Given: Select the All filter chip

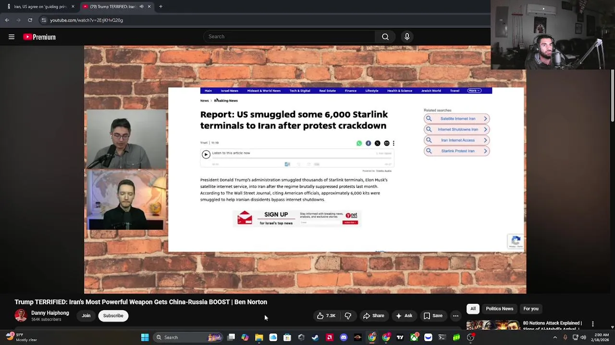Looking at the screenshot, I should (x=473, y=309).
